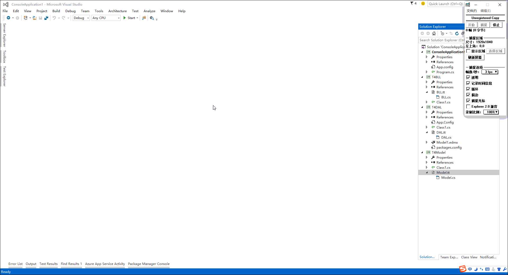
Task: Click the Model1.edmx file icon
Action: click(x=433, y=143)
